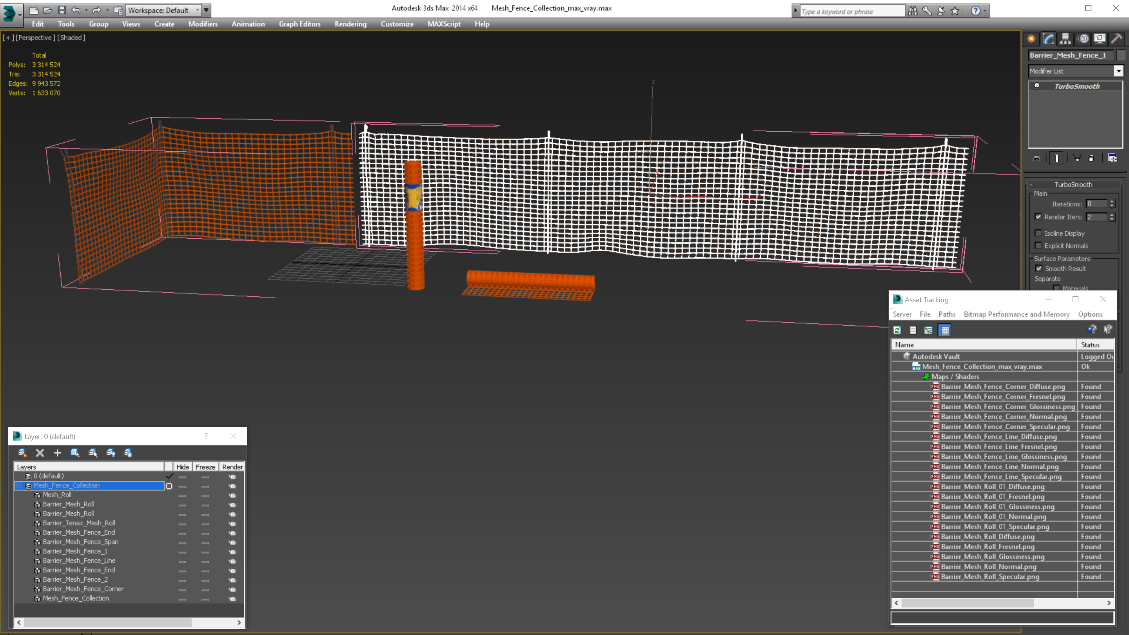Screen dimensions: 1129x635
Task: Click the keyword search input field
Action: pyautogui.click(x=852, y=11)
